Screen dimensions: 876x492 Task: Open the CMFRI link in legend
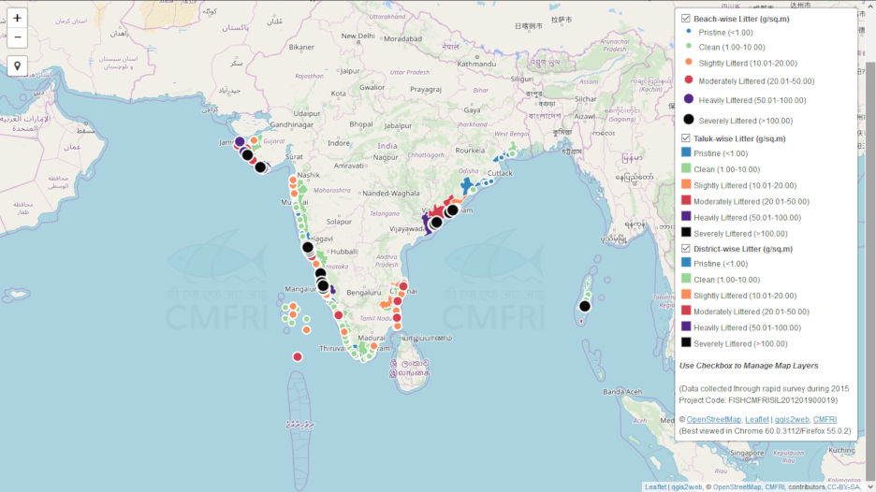825,419
